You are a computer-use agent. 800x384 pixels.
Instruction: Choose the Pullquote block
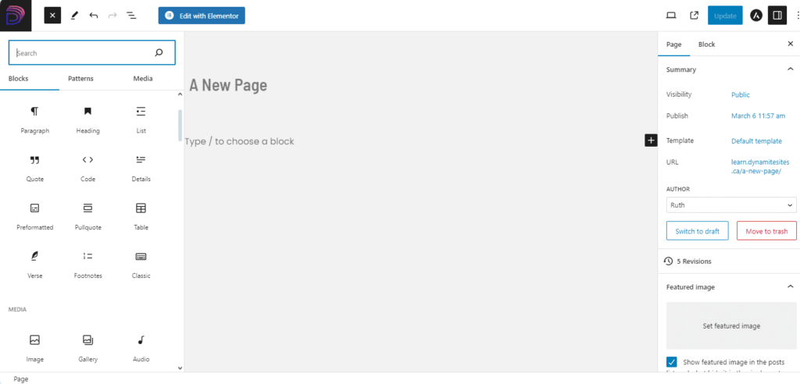click(x=87, y=216)
